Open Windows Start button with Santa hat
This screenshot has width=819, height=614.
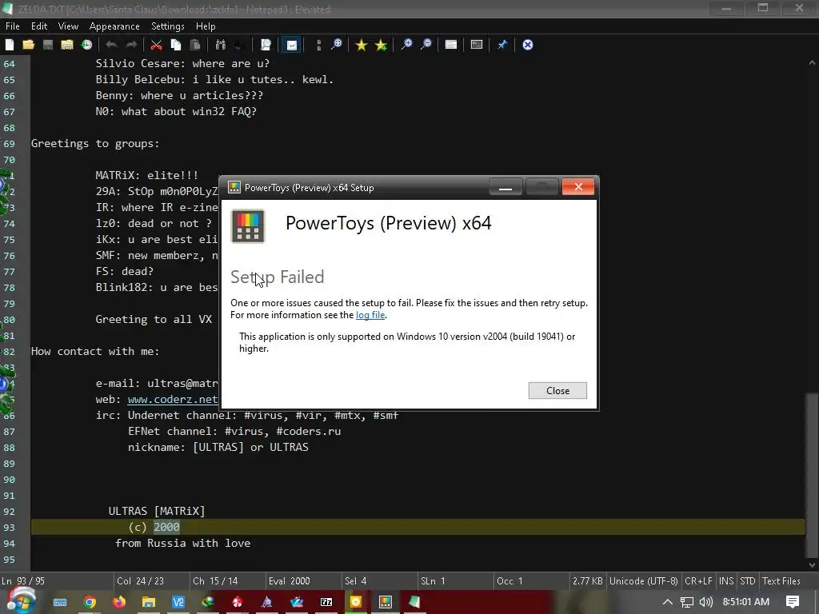(20, 601)
